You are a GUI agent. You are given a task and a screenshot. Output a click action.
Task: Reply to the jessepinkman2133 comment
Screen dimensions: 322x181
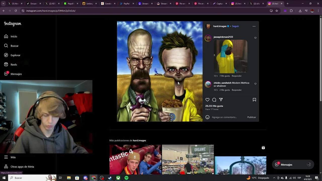point(236,76)
